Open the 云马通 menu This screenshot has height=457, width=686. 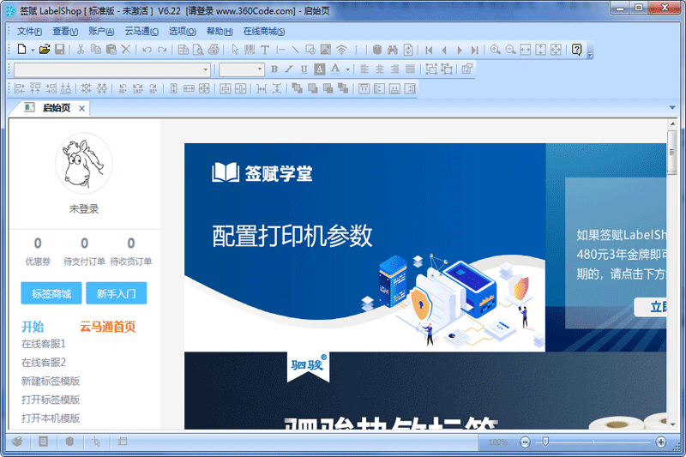(141, 31)
